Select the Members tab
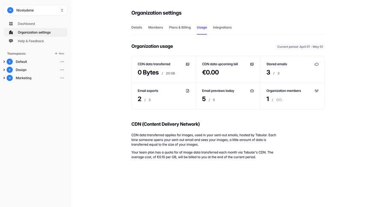Image resolution: width=385 pixels, height=207 pixels. 155,27
